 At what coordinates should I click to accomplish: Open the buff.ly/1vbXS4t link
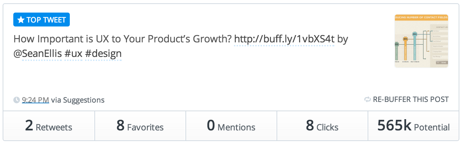(x=284, y=39)
